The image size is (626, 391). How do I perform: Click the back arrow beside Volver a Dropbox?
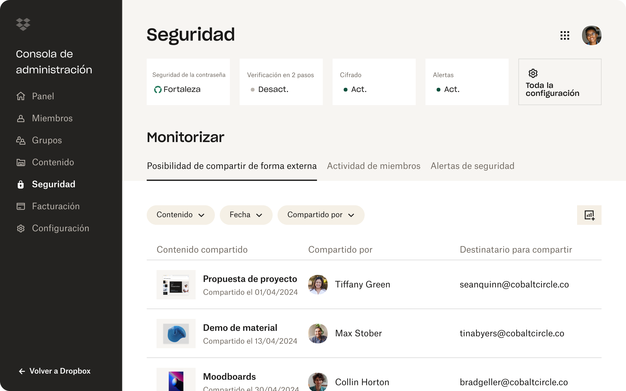click(22, 371)
